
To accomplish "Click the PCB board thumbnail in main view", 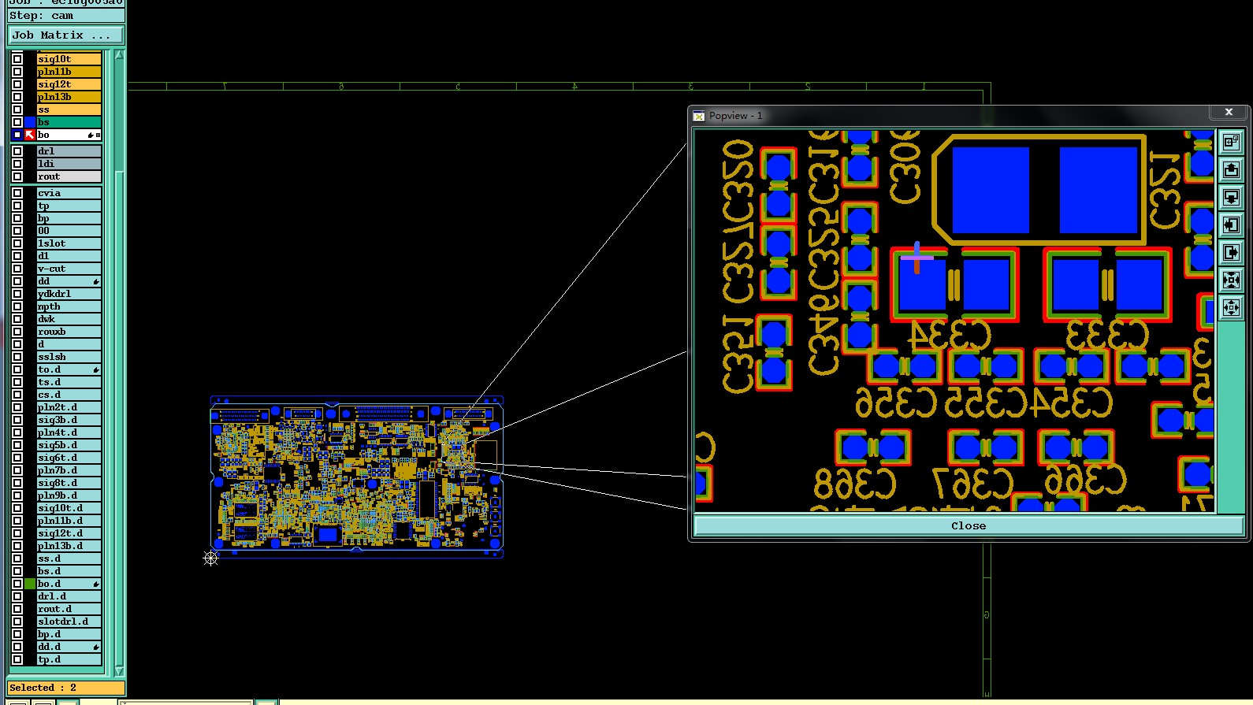I will [x=356, y=477].
